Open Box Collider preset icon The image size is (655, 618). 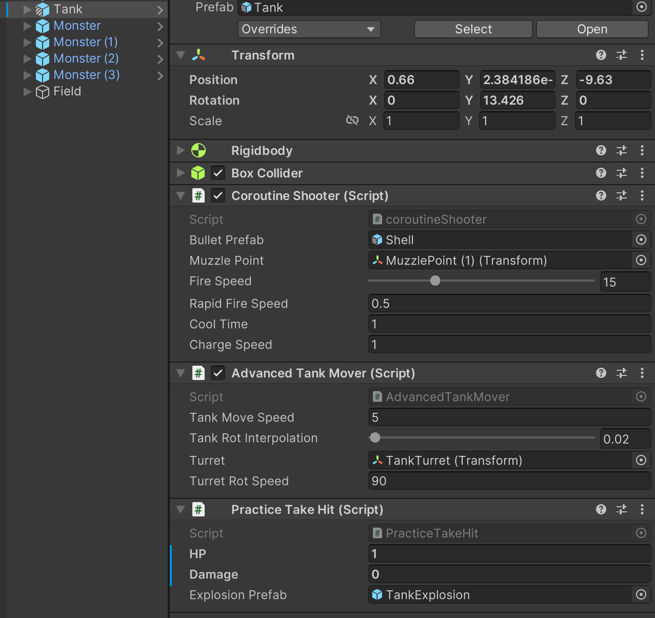point(622,173)
